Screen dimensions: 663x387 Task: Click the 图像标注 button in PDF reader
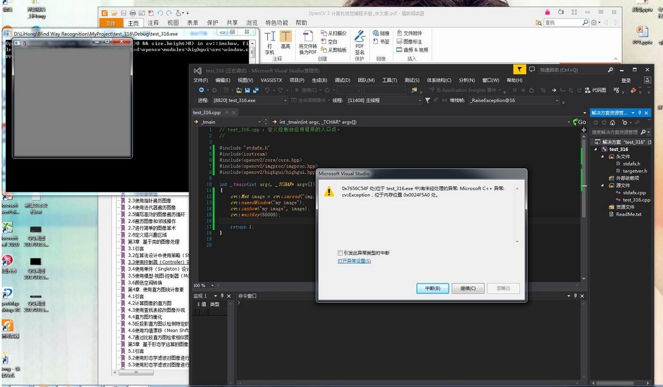click(x=409, y=41)
